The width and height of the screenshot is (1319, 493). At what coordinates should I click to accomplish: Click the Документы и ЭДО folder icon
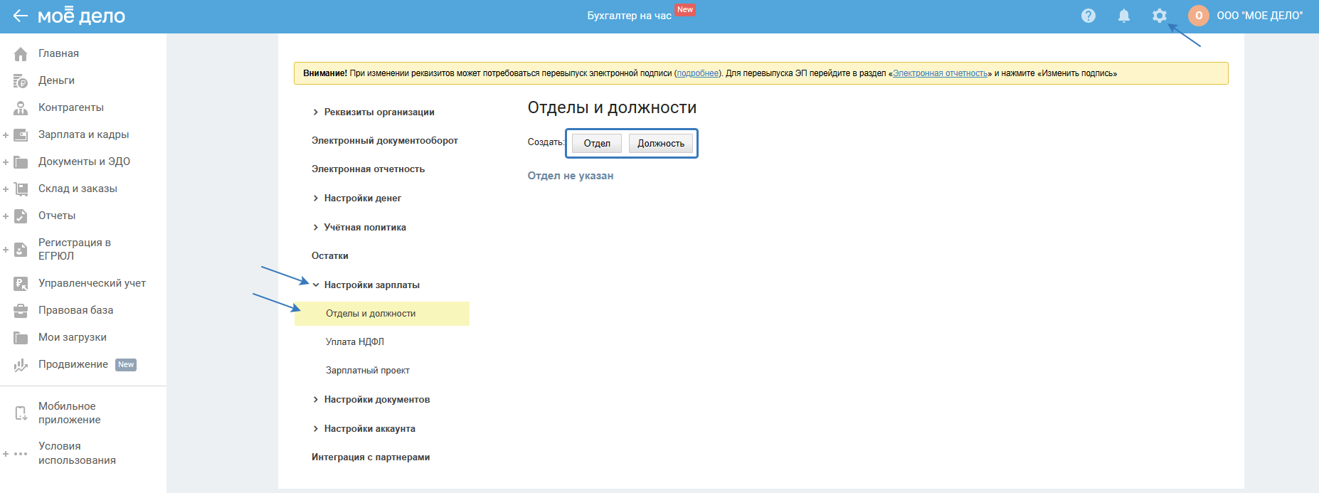pos(21,162)
